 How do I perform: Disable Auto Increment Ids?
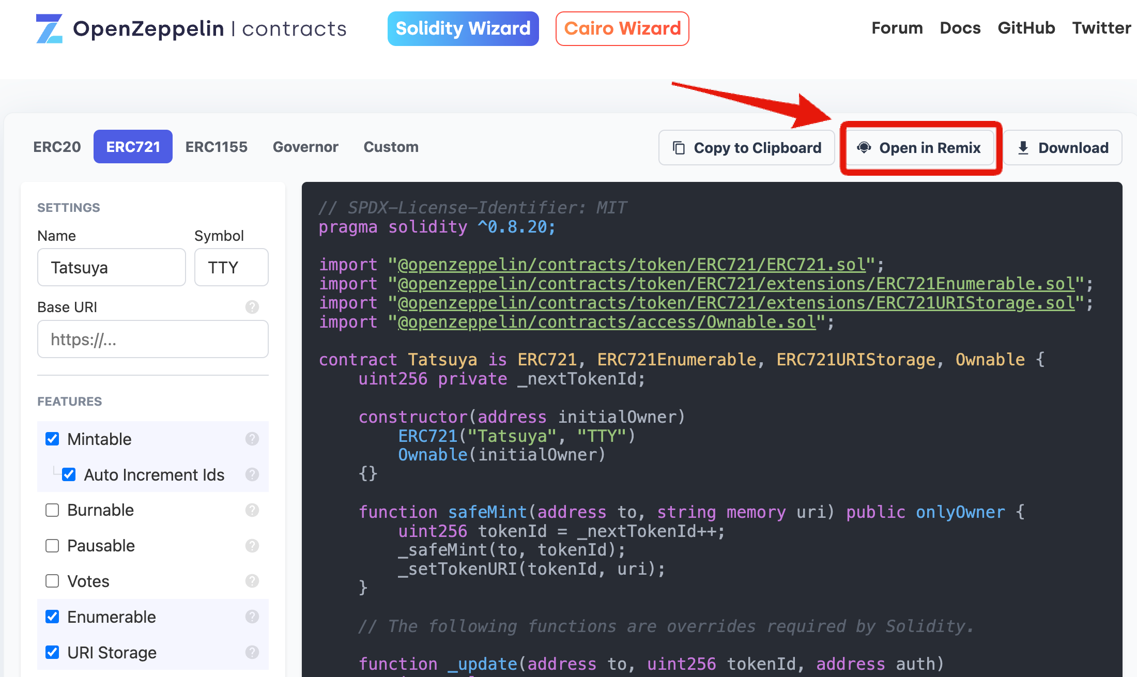point(69,474)
